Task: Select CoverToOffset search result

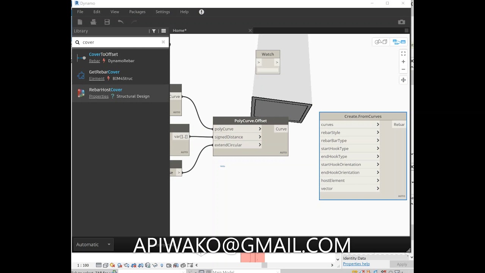Action: tap(120, 58)
